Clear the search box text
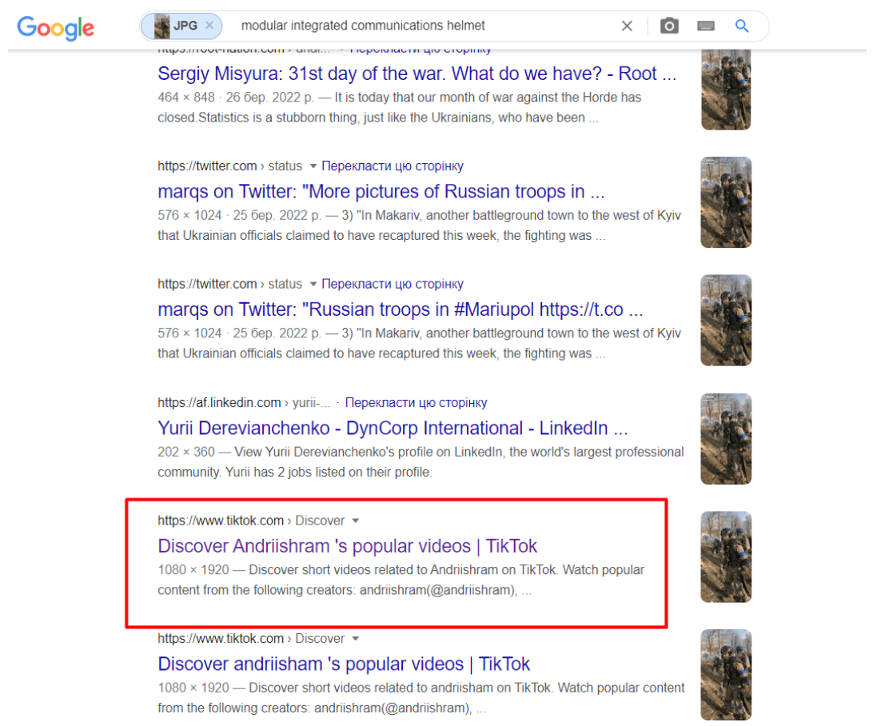This screenshot has height=726, width=889. tap(627, 26)
